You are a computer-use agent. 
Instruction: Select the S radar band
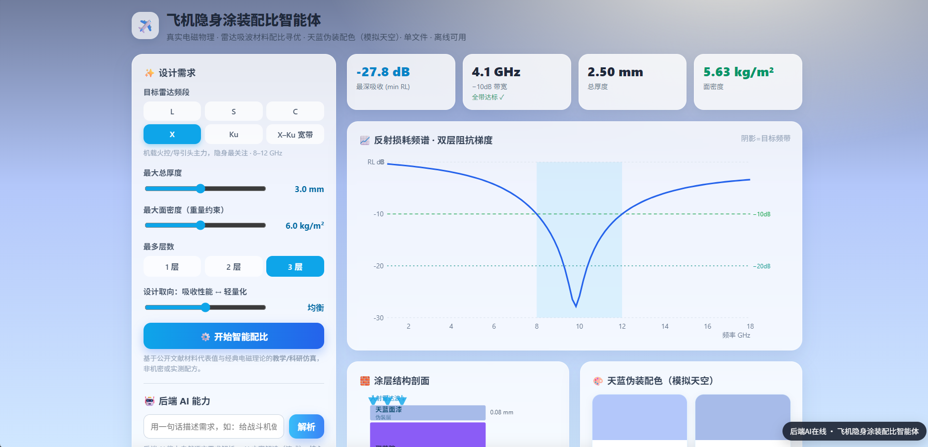coord(234,111)
